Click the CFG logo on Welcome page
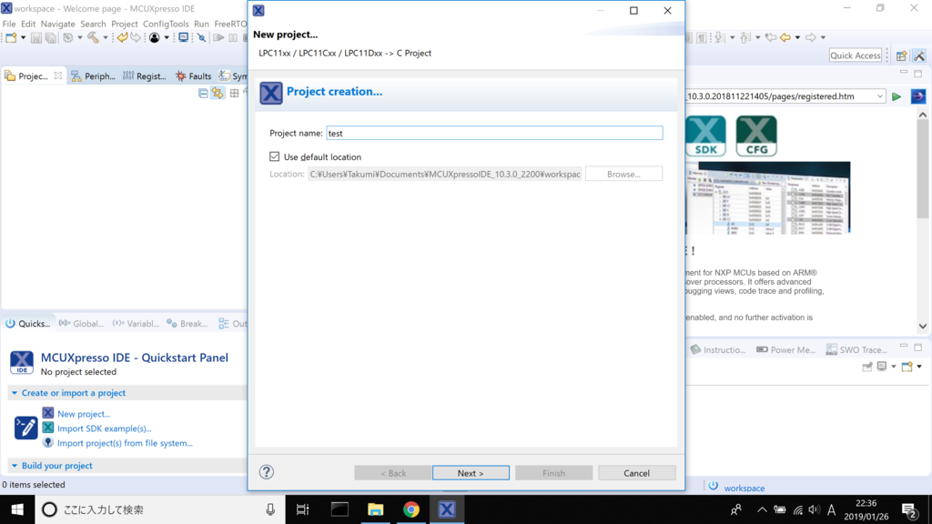Viewport: 932px width, 524px height. (756, 136)
